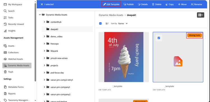210x102 pixels.
Task: Expand the frescopa folder
Action: click(45, 43)
